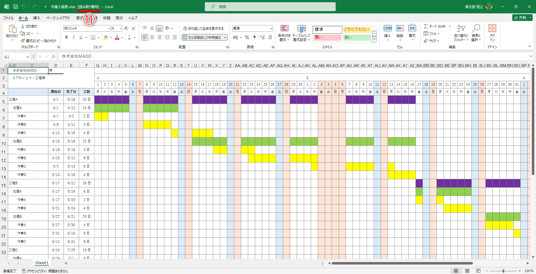The width and height of the screenshot is (536, 274).
Task: Click the 共有 (Share) button
Action: [x=522, y=18]
